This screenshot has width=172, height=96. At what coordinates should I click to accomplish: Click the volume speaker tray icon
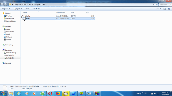tap(155, 94)
